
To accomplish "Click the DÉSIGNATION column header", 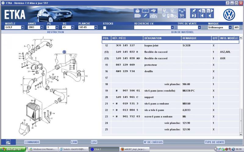I will (x=162, y=38).
